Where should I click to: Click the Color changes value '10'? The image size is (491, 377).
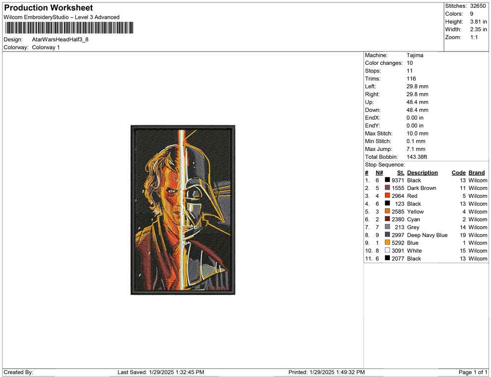pos(410,63)
